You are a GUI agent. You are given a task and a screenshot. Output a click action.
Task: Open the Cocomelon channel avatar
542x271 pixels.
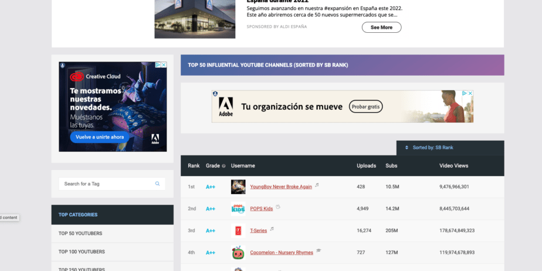(x=238, y=253)
